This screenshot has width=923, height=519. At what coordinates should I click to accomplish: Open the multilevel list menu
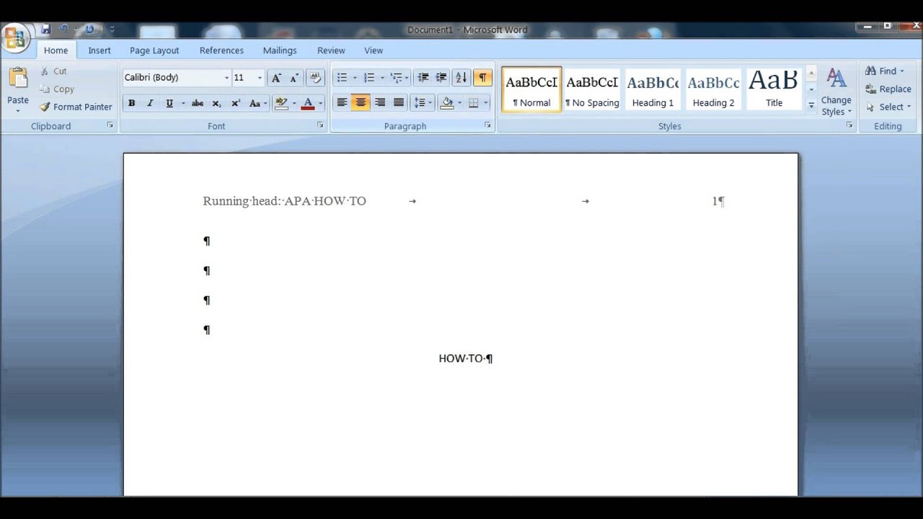(x=399, y=78)
